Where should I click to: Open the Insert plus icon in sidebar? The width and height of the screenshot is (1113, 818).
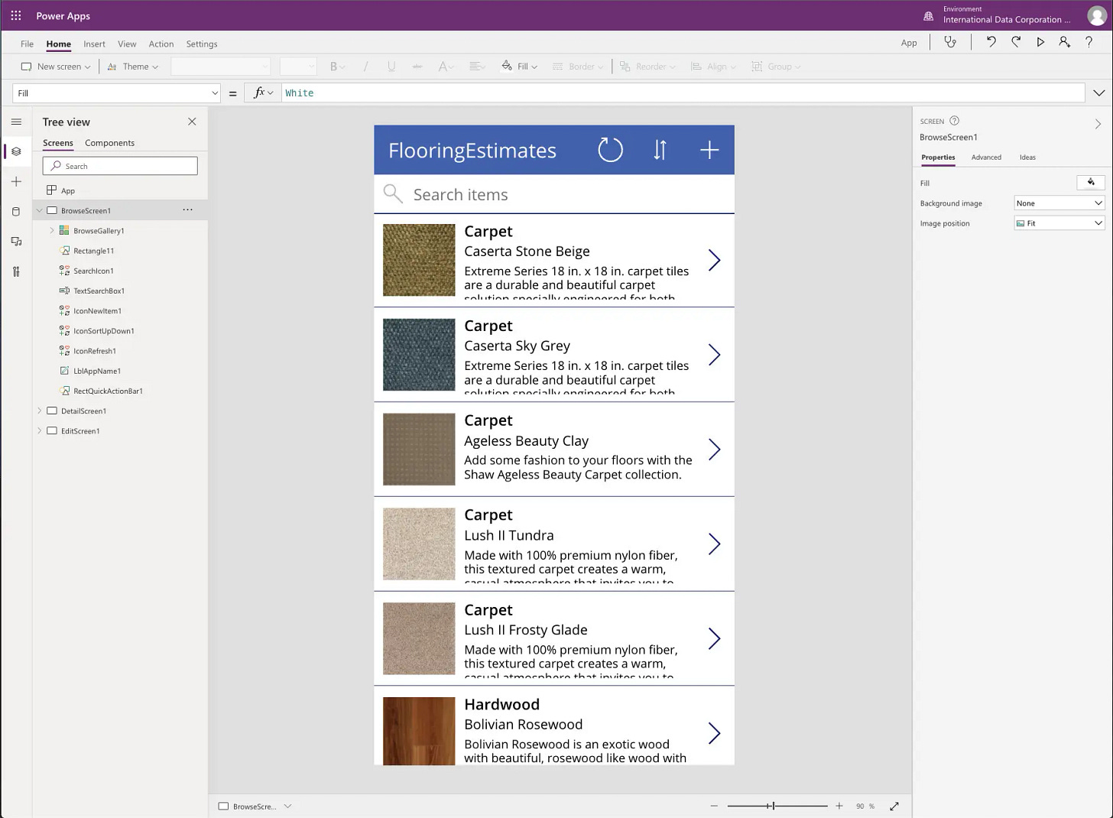16,181
